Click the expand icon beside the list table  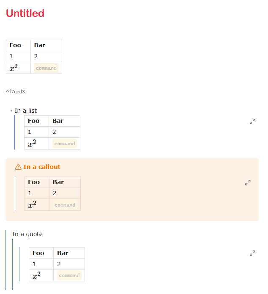pos(252,121)
